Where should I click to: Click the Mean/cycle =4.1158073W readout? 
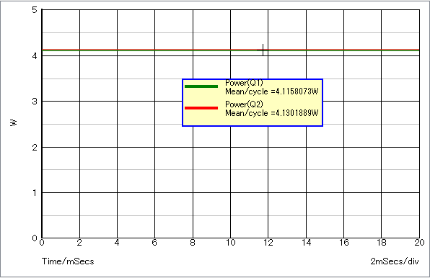click(x=272, y=91)
